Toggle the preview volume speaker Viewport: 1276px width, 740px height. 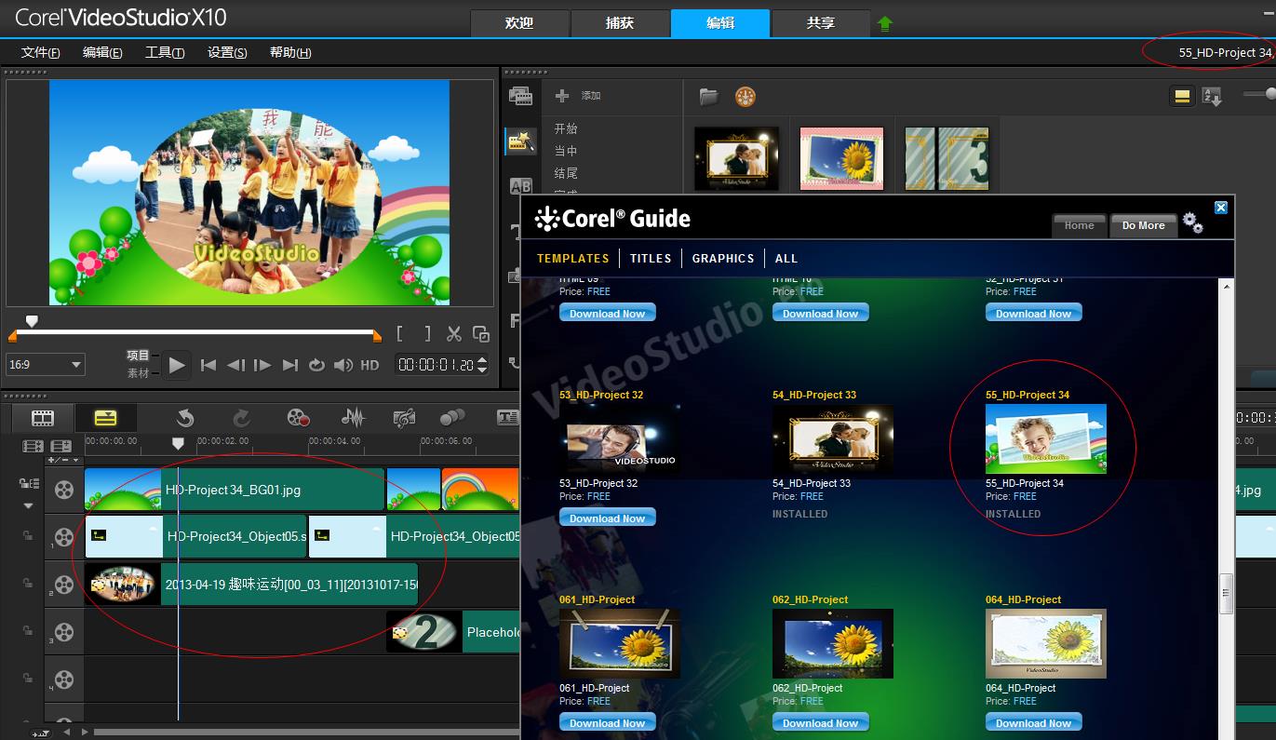[x=343, y=365]
